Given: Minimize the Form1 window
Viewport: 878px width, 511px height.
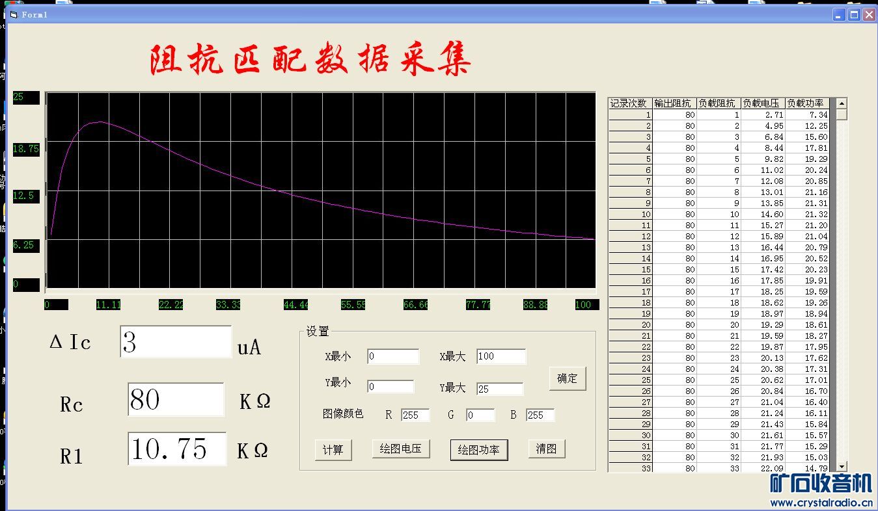Looking at the screenshot, I should point(840,14).
